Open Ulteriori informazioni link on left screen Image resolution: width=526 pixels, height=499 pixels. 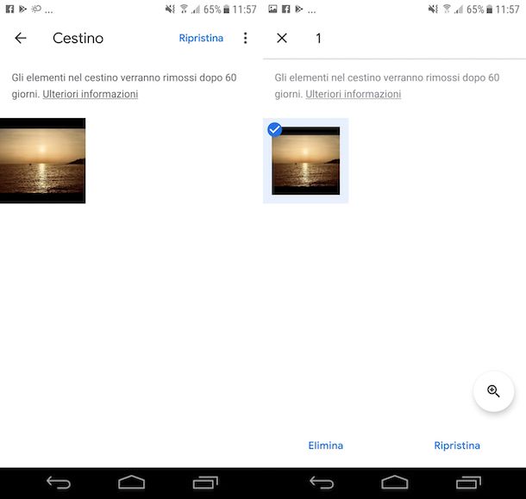pyautogui.click(x=91, y=94)
